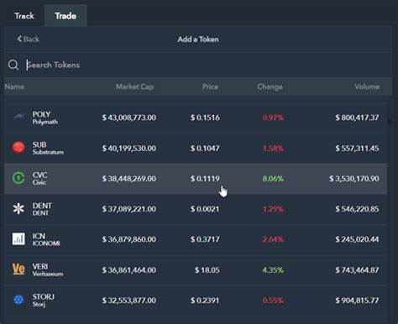The height and width of the screenshot is (324, 398).
Task: Click the VERI price $ 18.05
Action: 207,270
